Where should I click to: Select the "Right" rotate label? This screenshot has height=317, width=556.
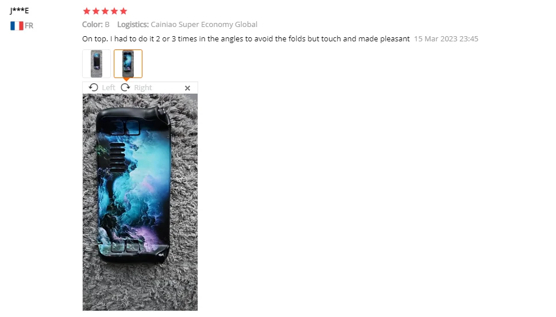pos(143,88)
